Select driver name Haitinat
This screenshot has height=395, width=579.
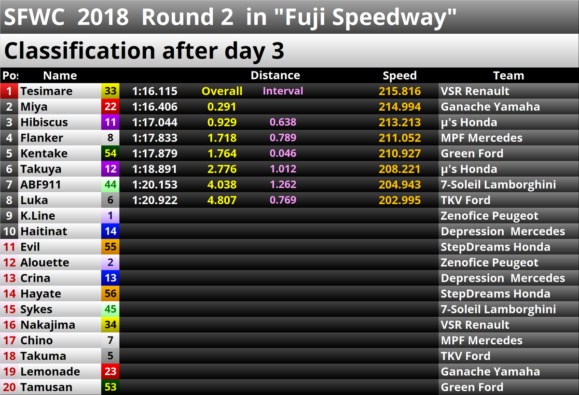click(x=44, y=231)
